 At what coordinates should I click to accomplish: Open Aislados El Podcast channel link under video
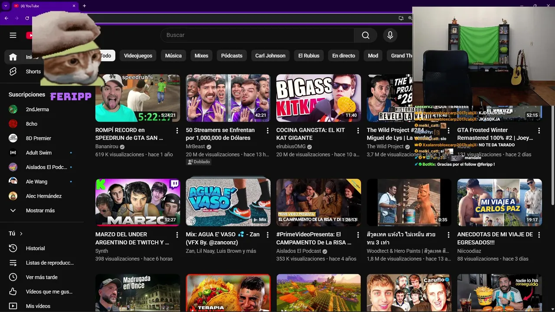pyautogui.click(x=299, y=251)
